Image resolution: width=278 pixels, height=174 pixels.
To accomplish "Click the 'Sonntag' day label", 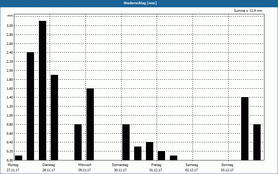I will [x=227, y=165].
